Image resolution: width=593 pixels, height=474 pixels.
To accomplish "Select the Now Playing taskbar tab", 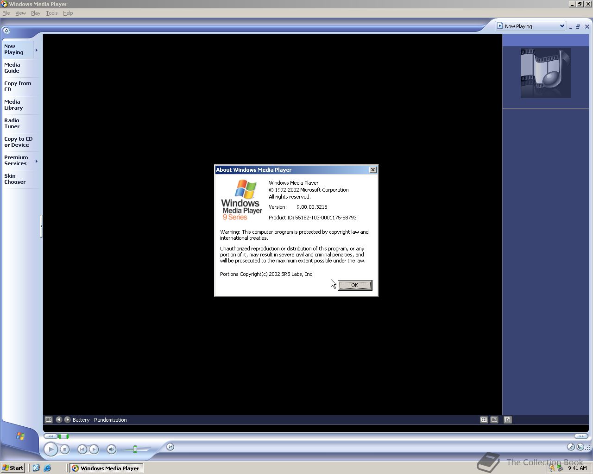I will point(18,50).
